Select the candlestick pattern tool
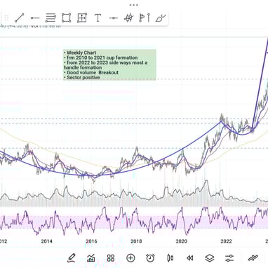The height and width of the screenshot is (268, 268). [x=129, y=18]
